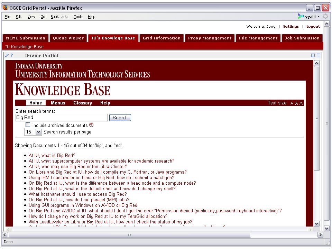Click the page vertical scroll up arrow
The height and width of the screenshot is (249, 332).
pos(327,24)
